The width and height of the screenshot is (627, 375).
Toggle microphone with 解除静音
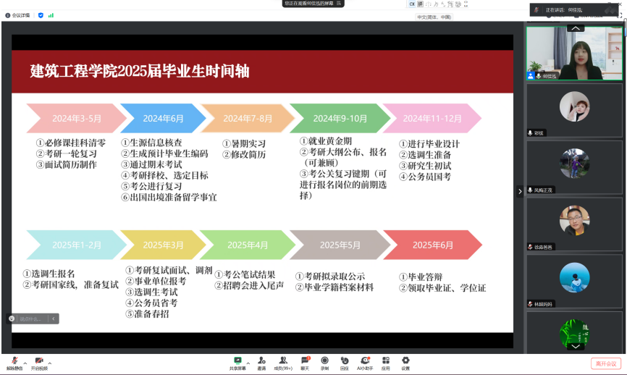point(14,361)
